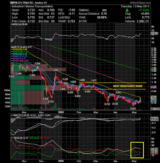Click the 0.761 December low label
This screenshot has height=163, width=160.
[51, 101]
